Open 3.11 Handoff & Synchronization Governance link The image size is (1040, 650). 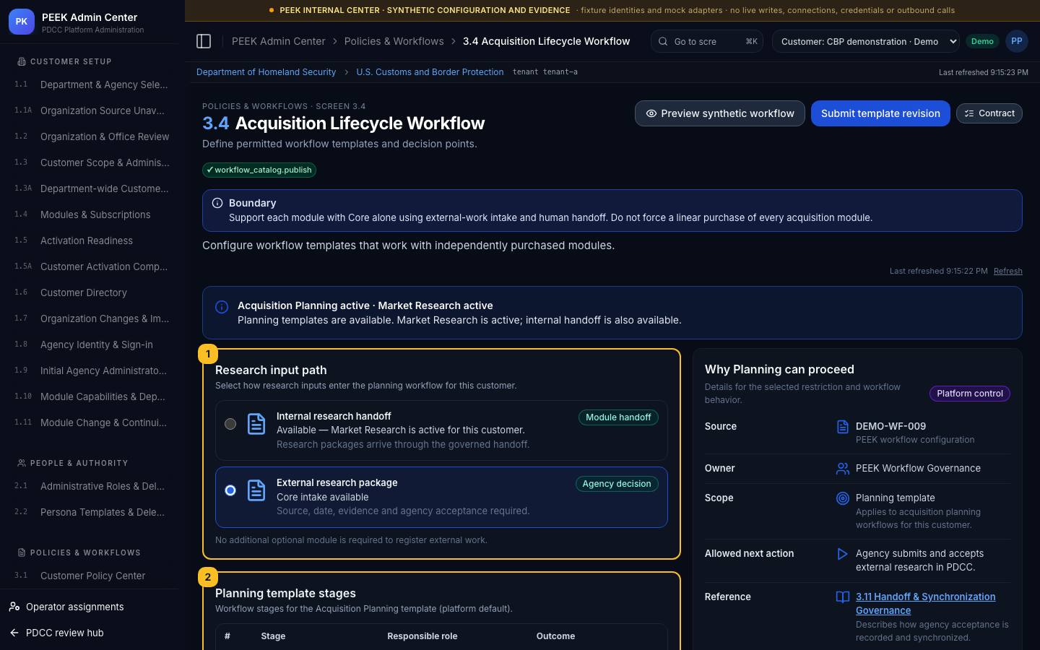[925, 604]
